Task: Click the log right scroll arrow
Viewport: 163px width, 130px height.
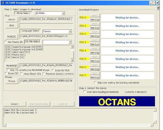Action: tap(152, 125)
